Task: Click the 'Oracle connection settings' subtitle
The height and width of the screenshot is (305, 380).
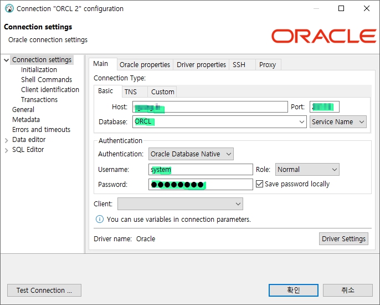Action: 48,40
